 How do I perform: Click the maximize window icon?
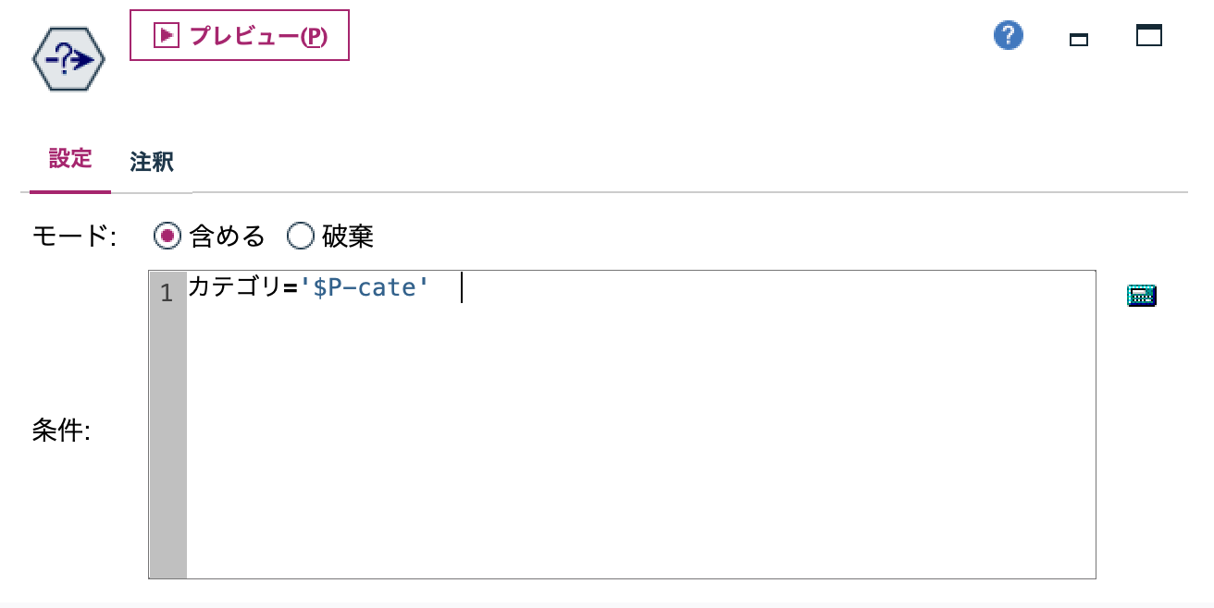(x=1148, y=34)
